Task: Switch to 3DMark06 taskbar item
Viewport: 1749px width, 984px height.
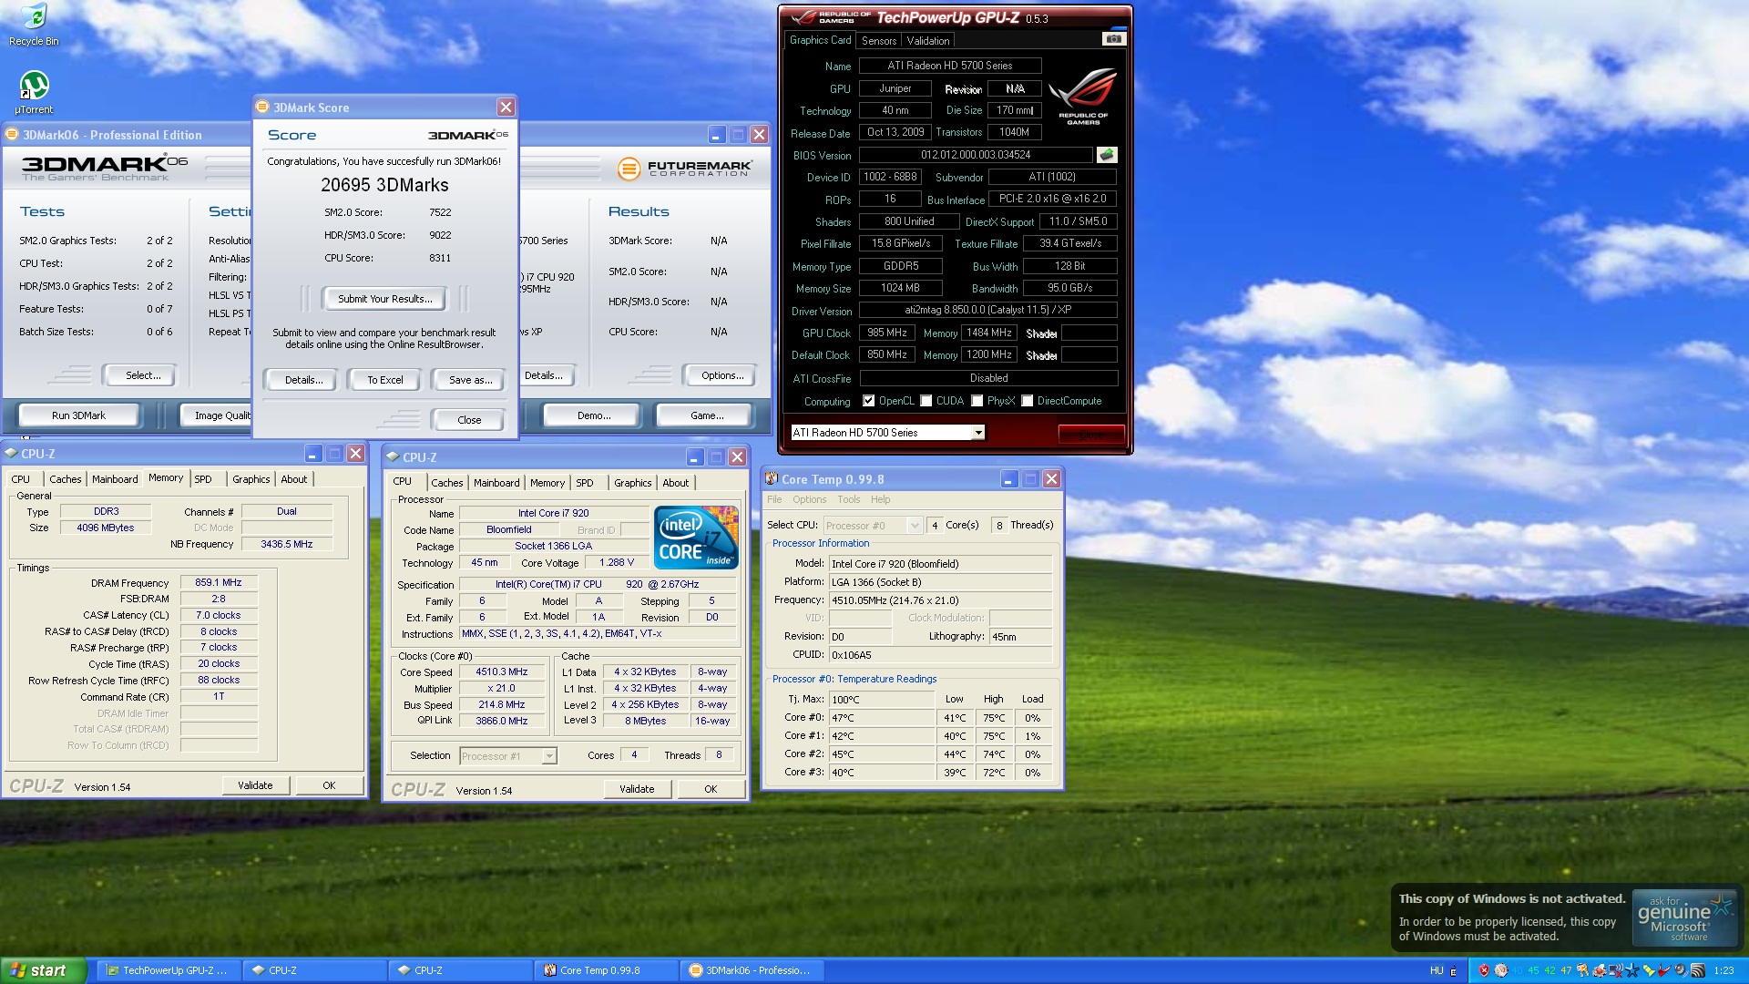Action: click(752, 970)
